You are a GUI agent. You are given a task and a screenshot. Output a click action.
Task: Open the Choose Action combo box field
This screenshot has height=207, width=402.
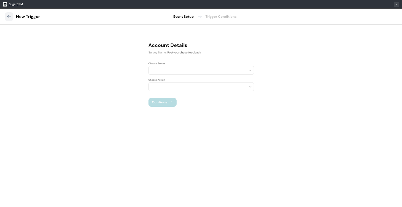(198, 87)
